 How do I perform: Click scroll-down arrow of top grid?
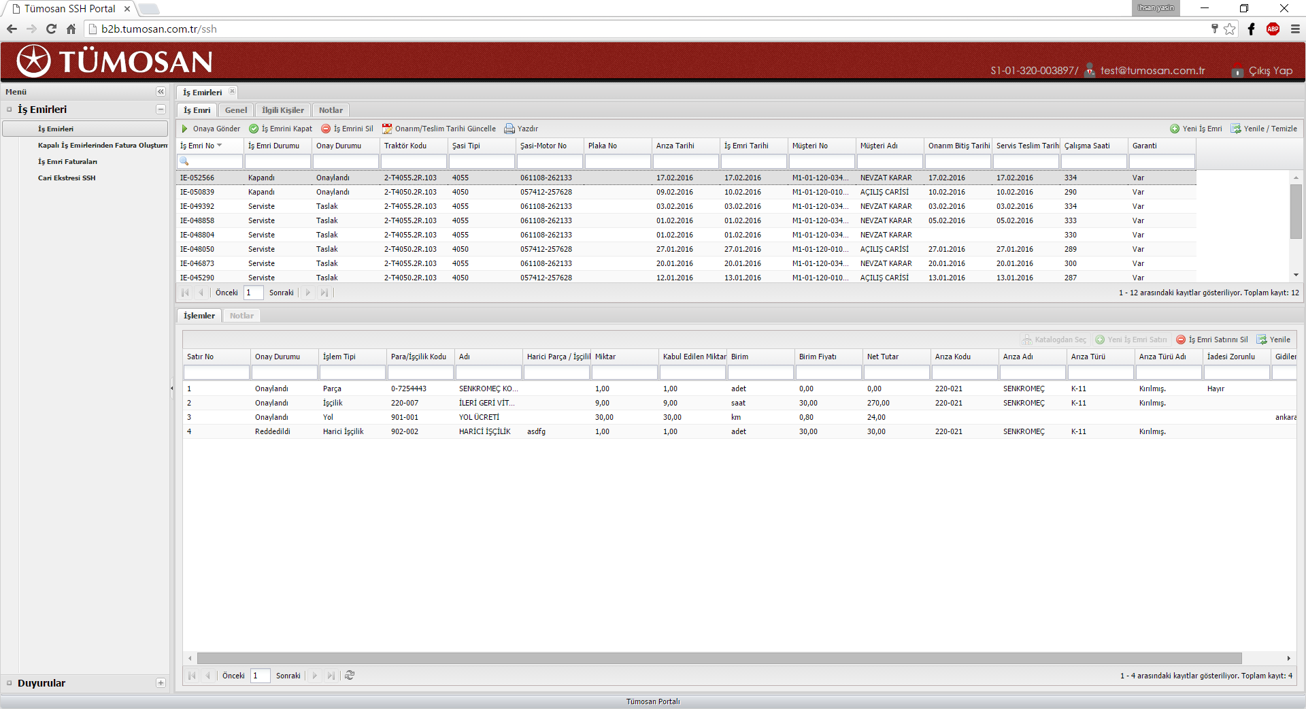click(x=1296, y=276)
